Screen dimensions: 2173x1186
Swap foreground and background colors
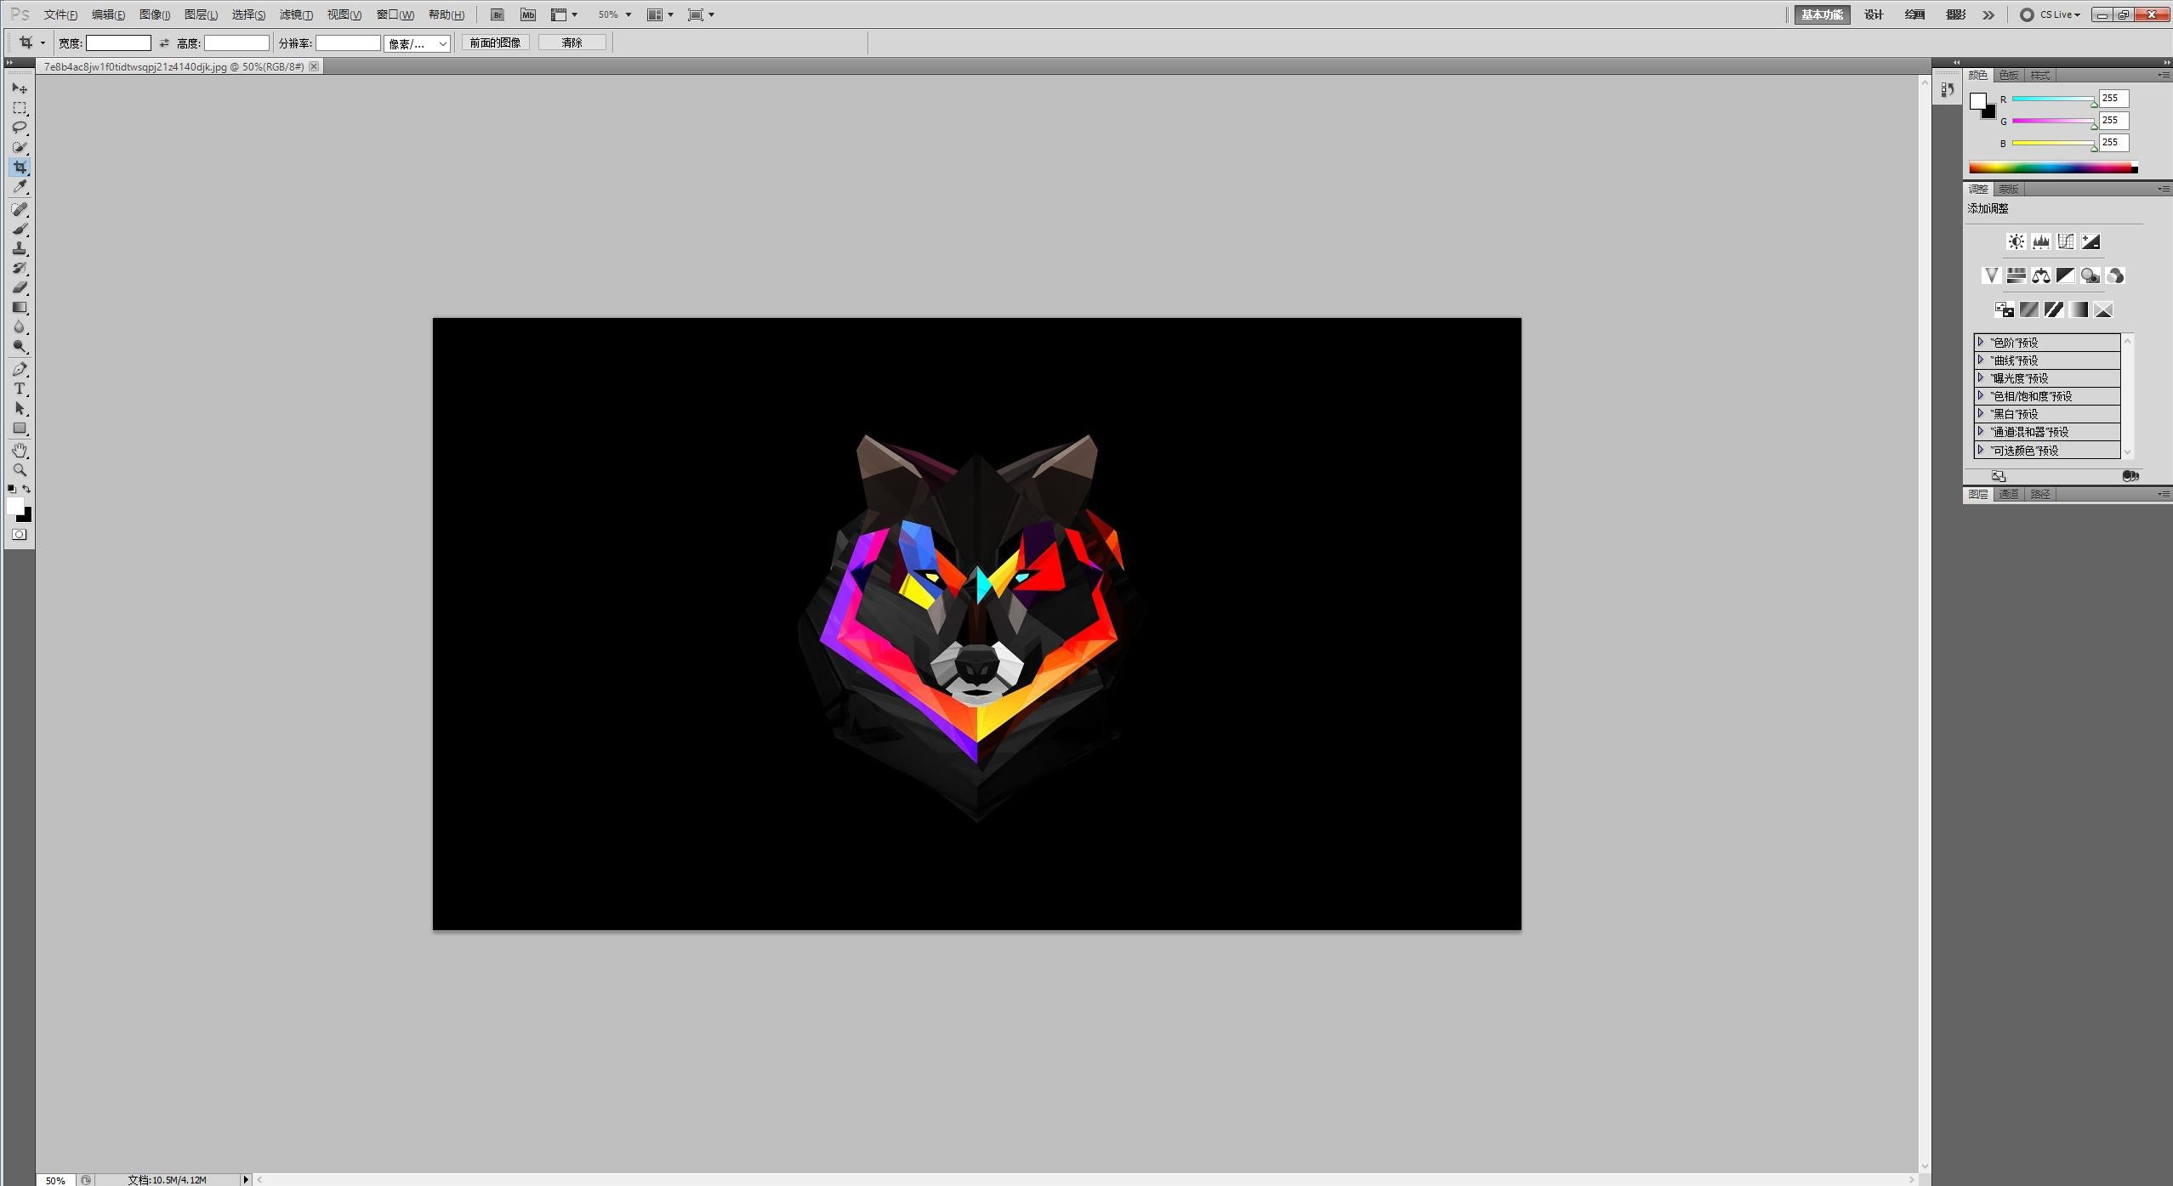pos(27,489)
